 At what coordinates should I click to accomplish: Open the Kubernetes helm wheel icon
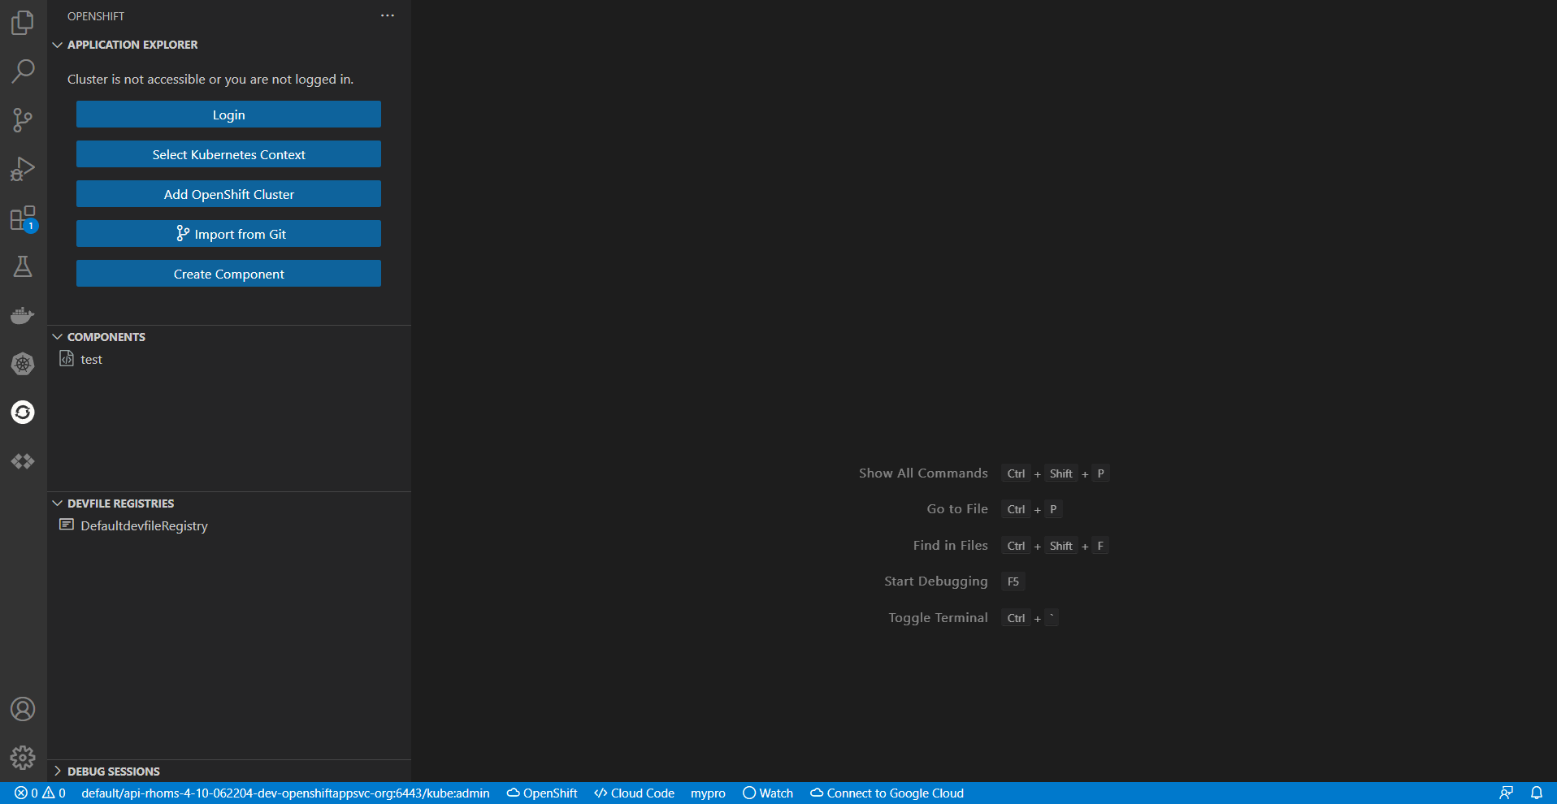(x=23, y=364)
